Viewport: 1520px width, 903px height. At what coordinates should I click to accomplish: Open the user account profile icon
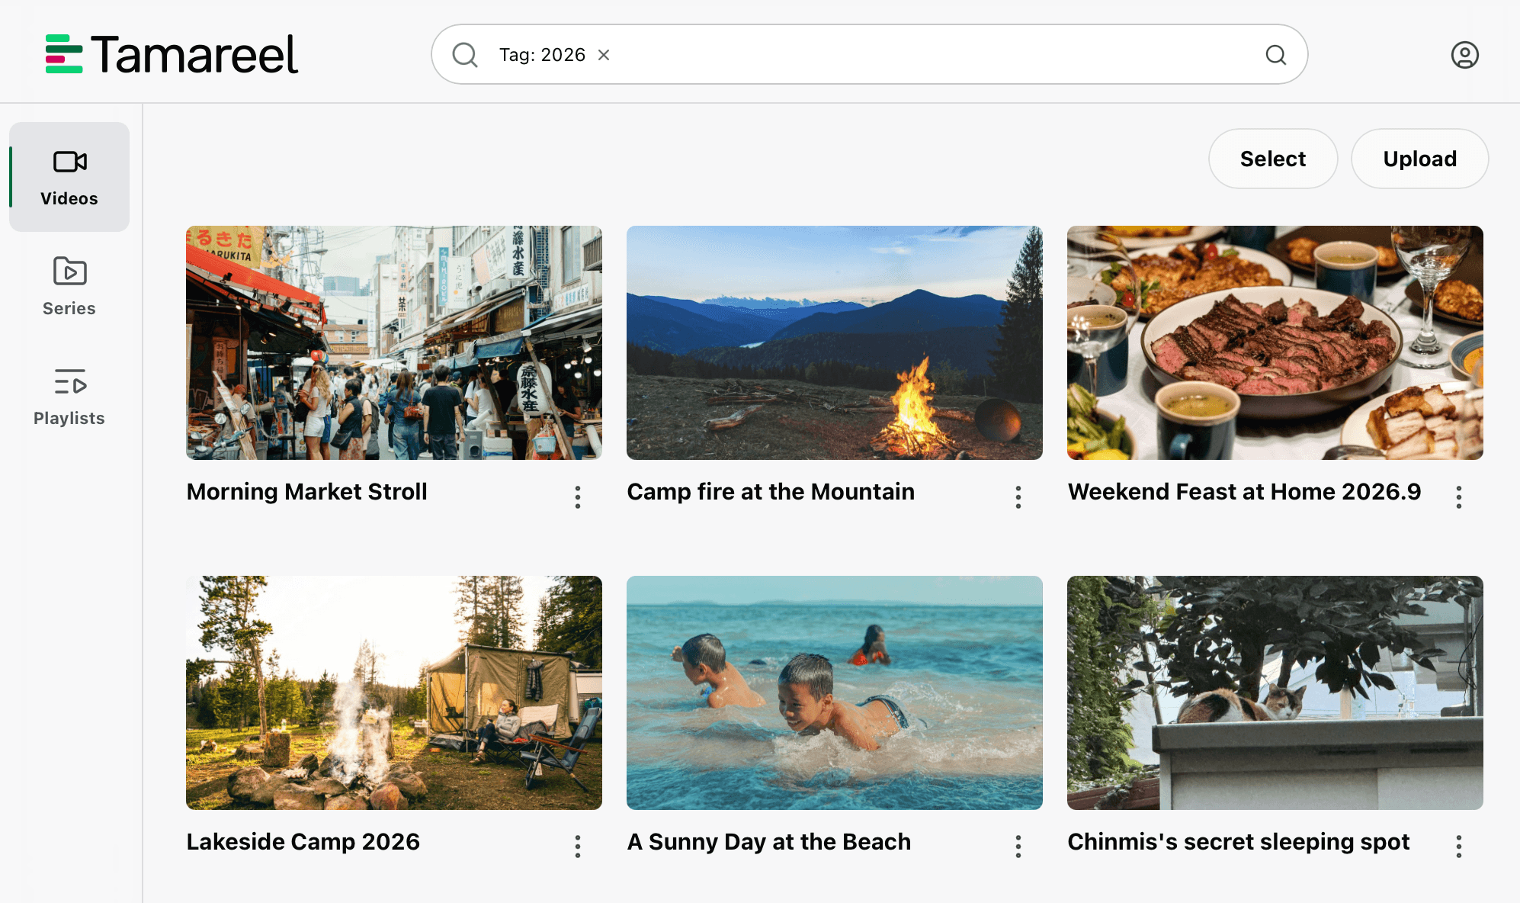point(1464,55)
